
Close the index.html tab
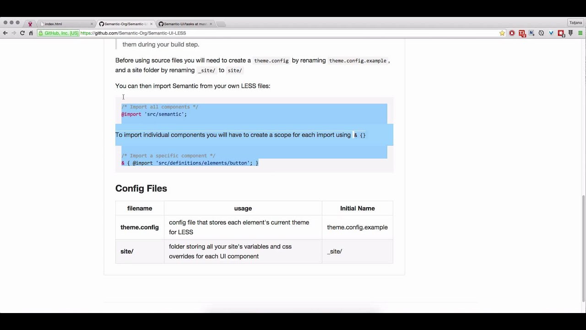[x=92, y=24]
